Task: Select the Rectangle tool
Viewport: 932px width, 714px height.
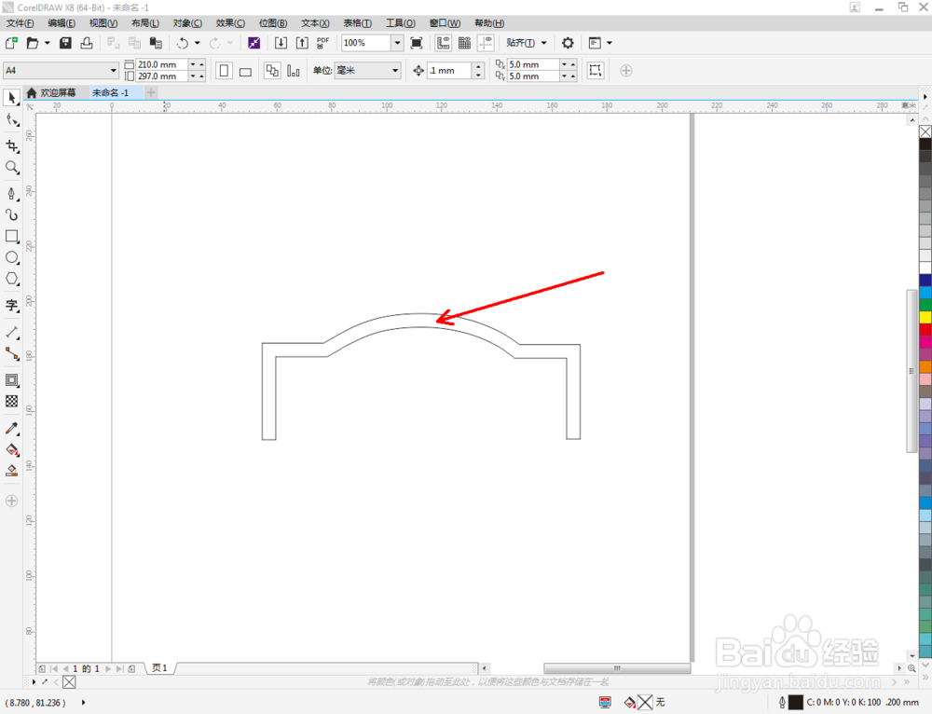Action: [12, 236]
